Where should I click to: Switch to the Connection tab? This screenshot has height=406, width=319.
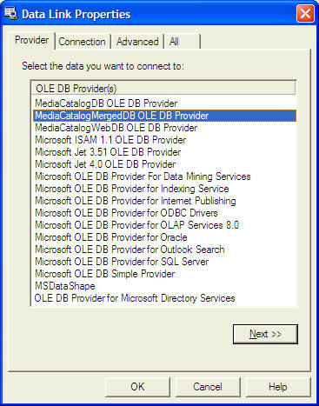[x=83, y=42]
